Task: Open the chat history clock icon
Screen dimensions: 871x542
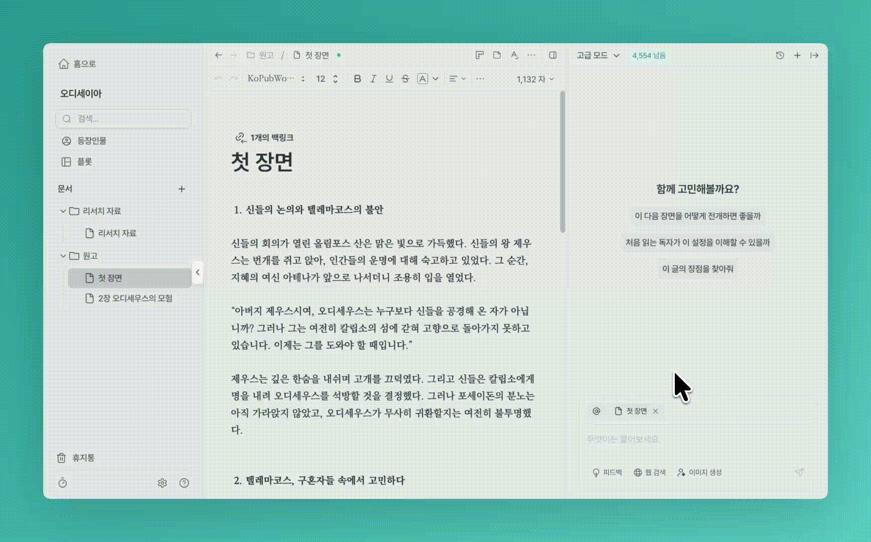Action: click(780, 55)
